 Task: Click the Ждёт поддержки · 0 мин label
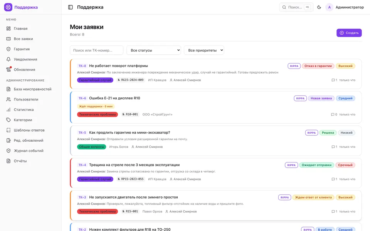96,106
